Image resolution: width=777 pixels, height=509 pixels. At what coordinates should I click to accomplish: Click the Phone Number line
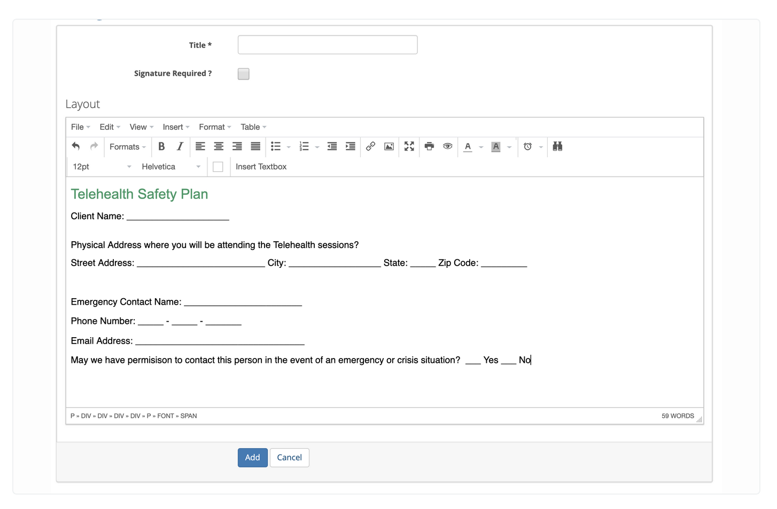(156, 321)
